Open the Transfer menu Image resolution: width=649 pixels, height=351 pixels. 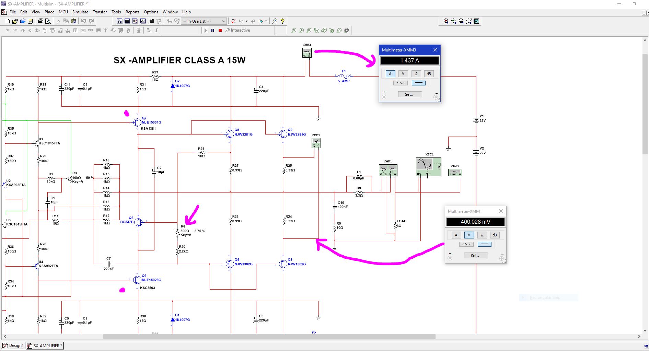point(100,12)
